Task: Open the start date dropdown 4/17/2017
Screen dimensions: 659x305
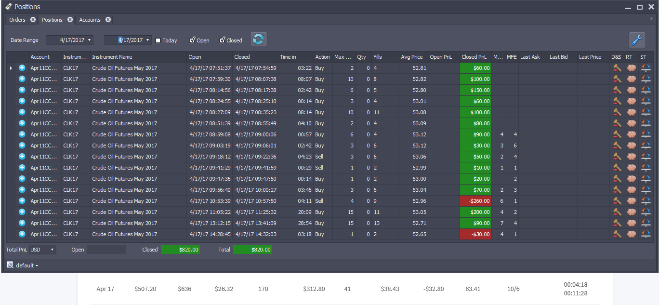Action: point(91,40)
